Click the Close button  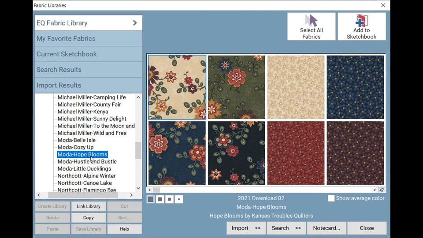click(x=367, y=228)
